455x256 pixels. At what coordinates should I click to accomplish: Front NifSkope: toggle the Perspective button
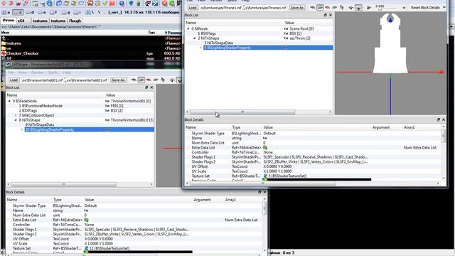pyautogui.click(x=358, y=8)
